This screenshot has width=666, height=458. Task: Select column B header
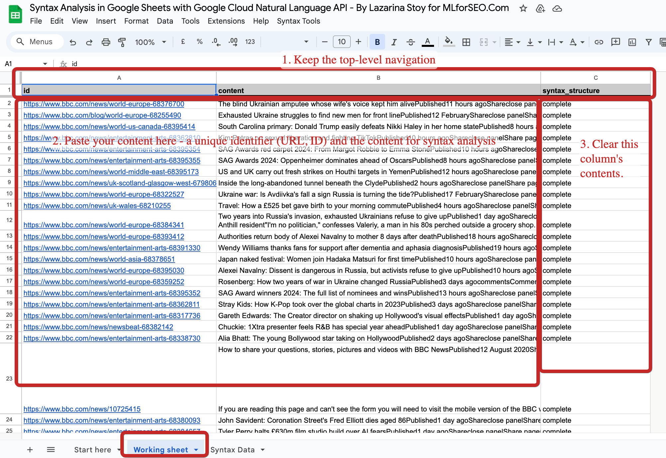(378, 78)
